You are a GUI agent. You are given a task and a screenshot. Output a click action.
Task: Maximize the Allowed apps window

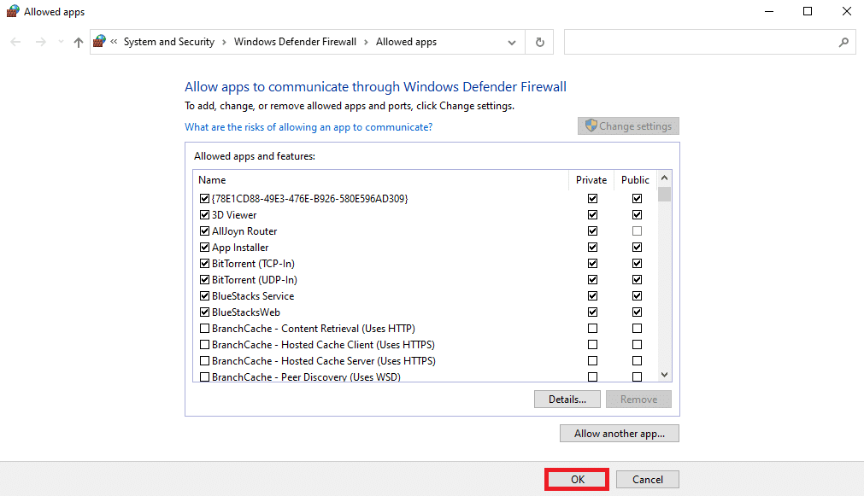click(808, 12)
